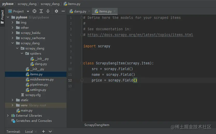Click items.py in the breadcrumb bar
Screen dimensions: 216x134
pyautogui.click(x=72, y=4)
